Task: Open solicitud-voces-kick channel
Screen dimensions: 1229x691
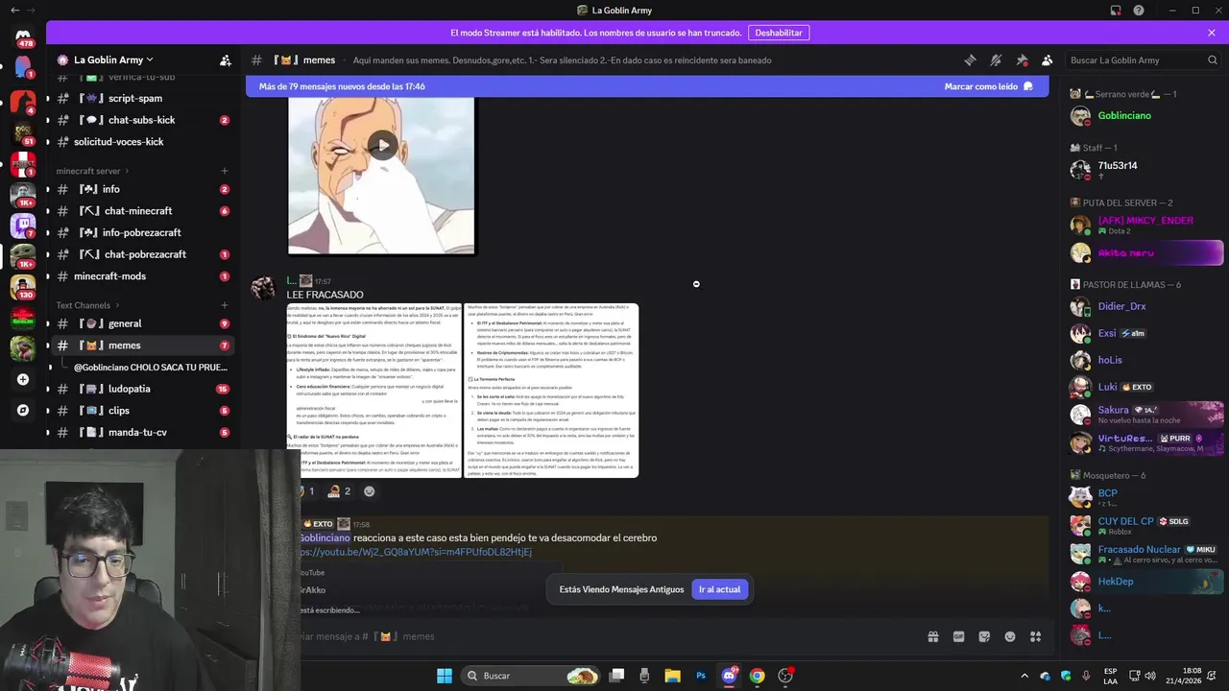Action: (x=143, y=142)
